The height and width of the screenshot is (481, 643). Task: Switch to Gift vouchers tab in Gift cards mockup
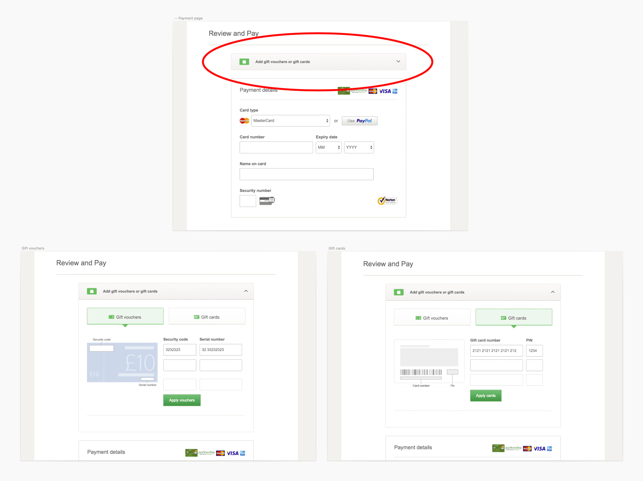432,318
